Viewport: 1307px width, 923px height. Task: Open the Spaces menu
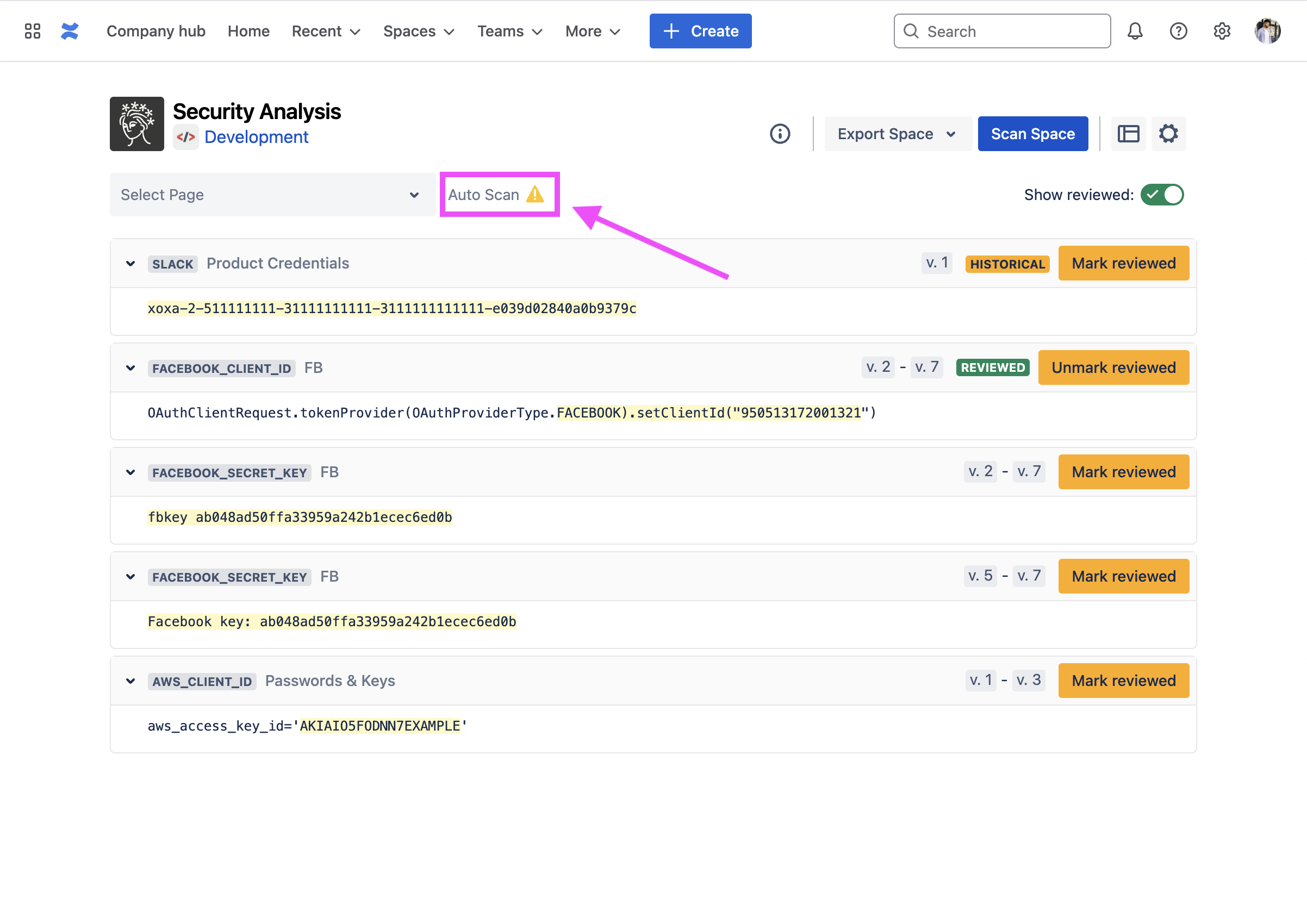419,31
